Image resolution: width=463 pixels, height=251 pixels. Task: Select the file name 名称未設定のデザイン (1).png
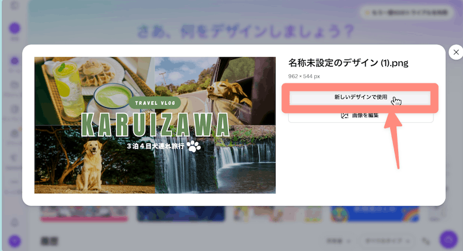(x=348, y=63)
